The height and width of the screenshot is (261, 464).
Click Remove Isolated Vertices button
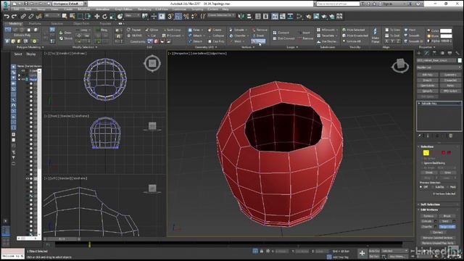coord(438,238)
